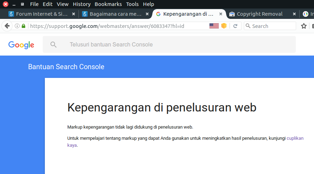The width and height of the screenshot is (314, 174).
Task: Close the Forum Internet & Si... tab
Action: coord(74,14)
